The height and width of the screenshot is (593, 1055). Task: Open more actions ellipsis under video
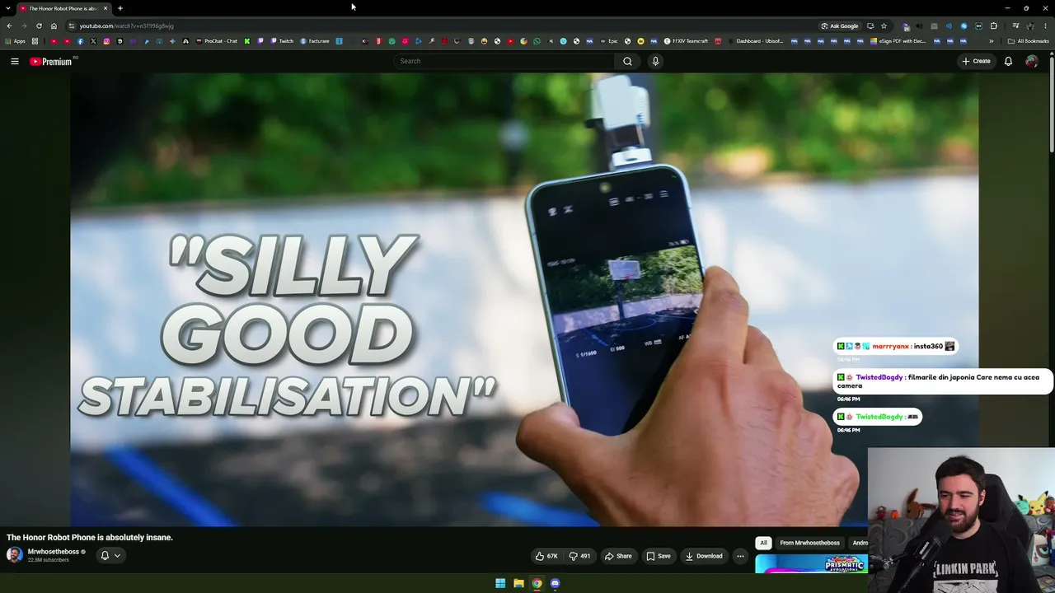click(x=740, y=556)
